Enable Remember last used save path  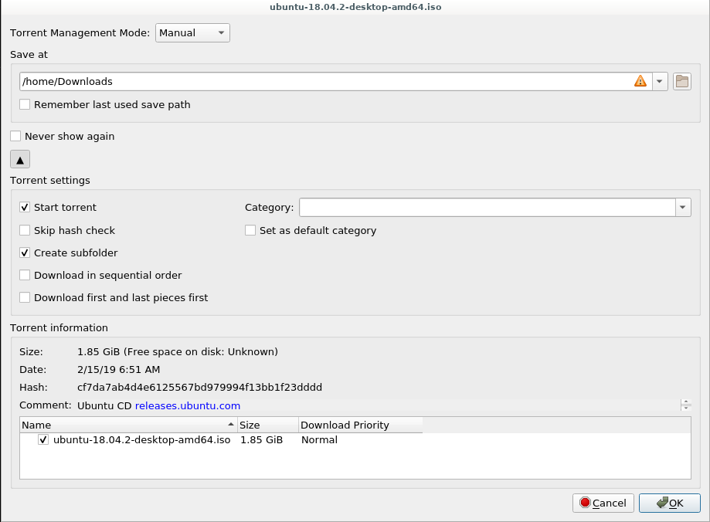click(x=25, y=104)
